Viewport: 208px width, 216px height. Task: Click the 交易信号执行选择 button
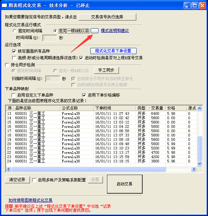click(x=107, y=17)
